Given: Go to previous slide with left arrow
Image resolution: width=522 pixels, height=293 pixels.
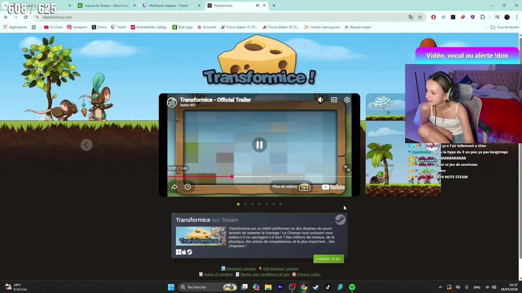Looking at the screenshot, I should pyautogui.click(x=86, y=145).
